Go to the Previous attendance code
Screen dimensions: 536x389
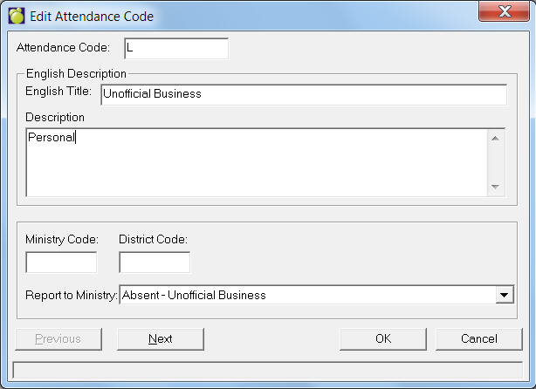pos(58,338)
